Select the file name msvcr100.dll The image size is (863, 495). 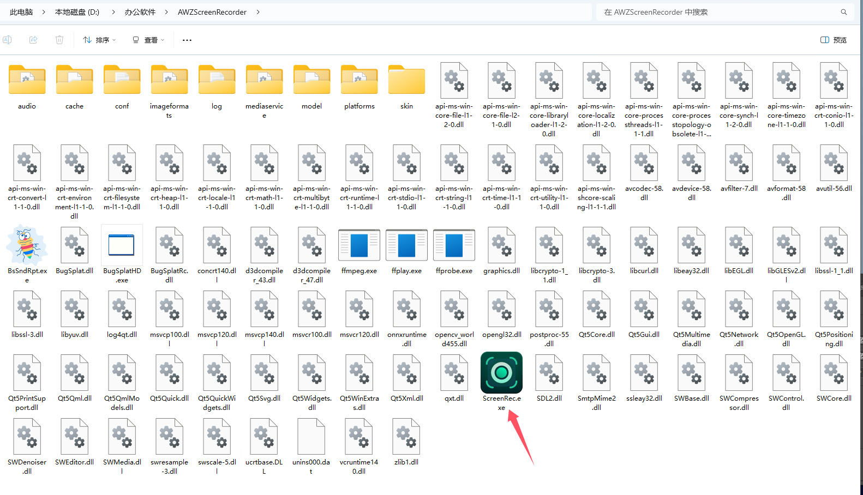click(311, 335)
